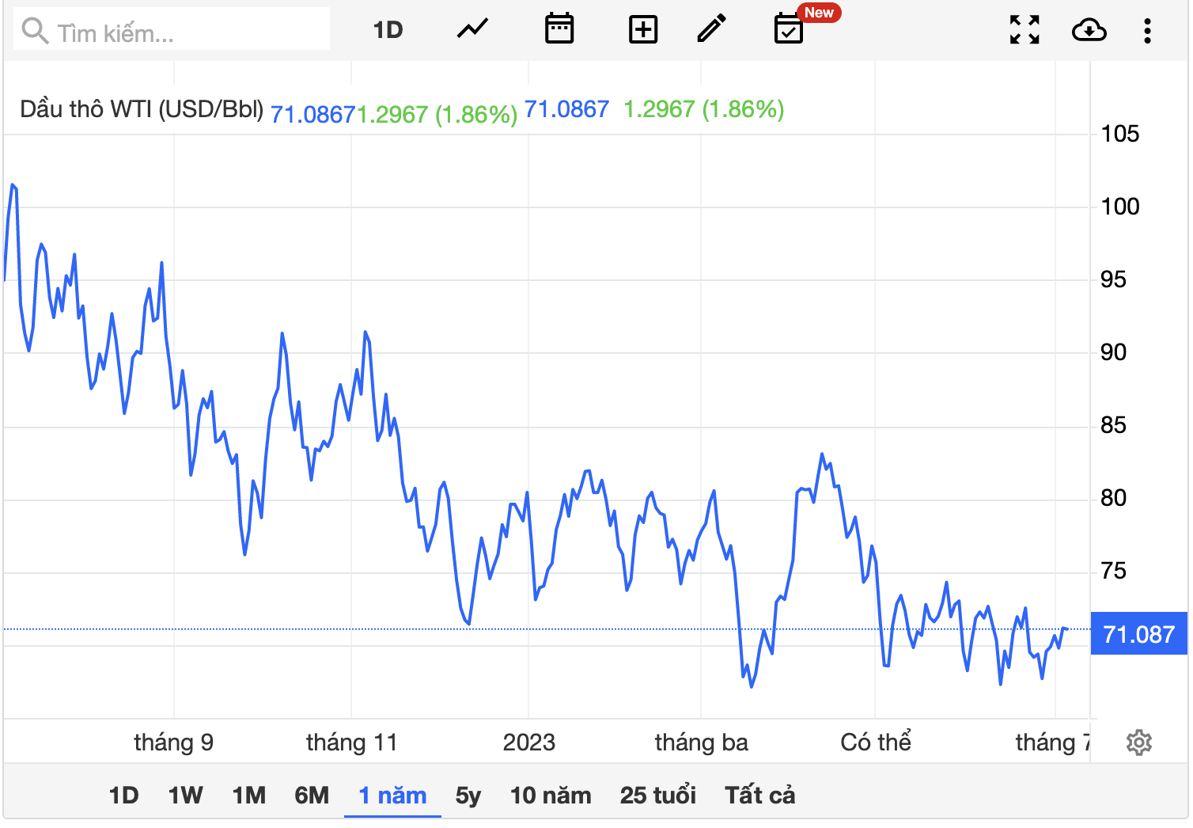
Task: Open chart settings gear icon
Action: (x=1138, y=743)
